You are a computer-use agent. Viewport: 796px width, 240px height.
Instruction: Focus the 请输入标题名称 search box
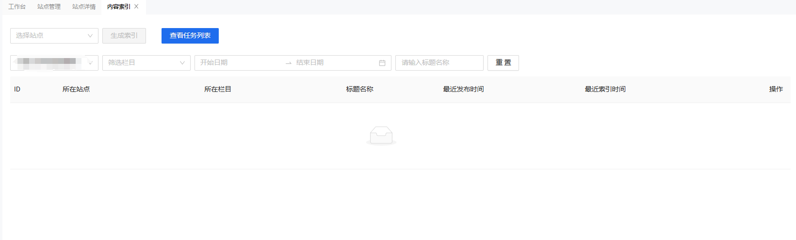439,63
